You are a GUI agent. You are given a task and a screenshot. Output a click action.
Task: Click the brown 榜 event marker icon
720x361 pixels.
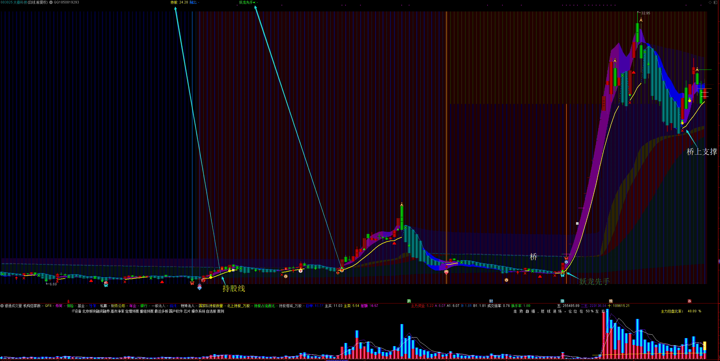point(611,301)
